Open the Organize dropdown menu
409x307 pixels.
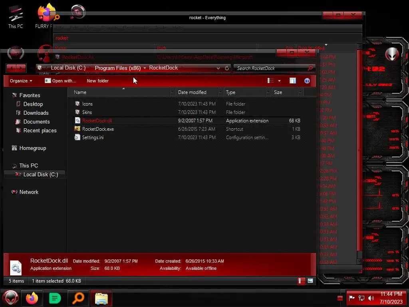21,81
